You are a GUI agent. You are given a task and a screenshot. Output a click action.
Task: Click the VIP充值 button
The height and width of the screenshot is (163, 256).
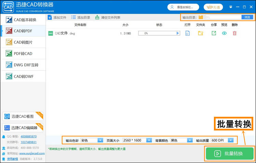coord(213,7)
